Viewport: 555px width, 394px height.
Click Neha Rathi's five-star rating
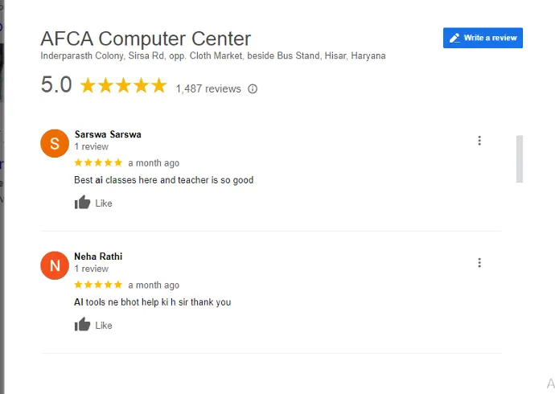[x=98, y=285]
